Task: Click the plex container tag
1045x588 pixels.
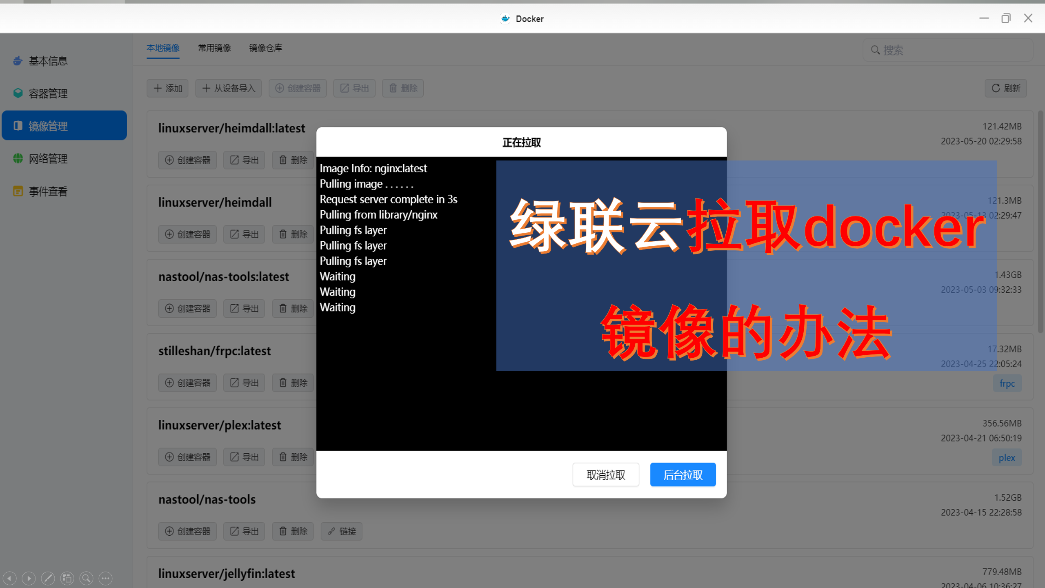Action: pos(1007,458)
